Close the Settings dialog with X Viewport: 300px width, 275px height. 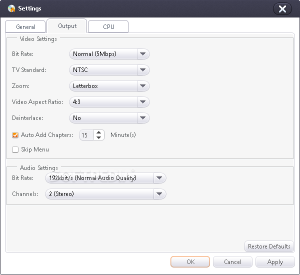(282, 9)
